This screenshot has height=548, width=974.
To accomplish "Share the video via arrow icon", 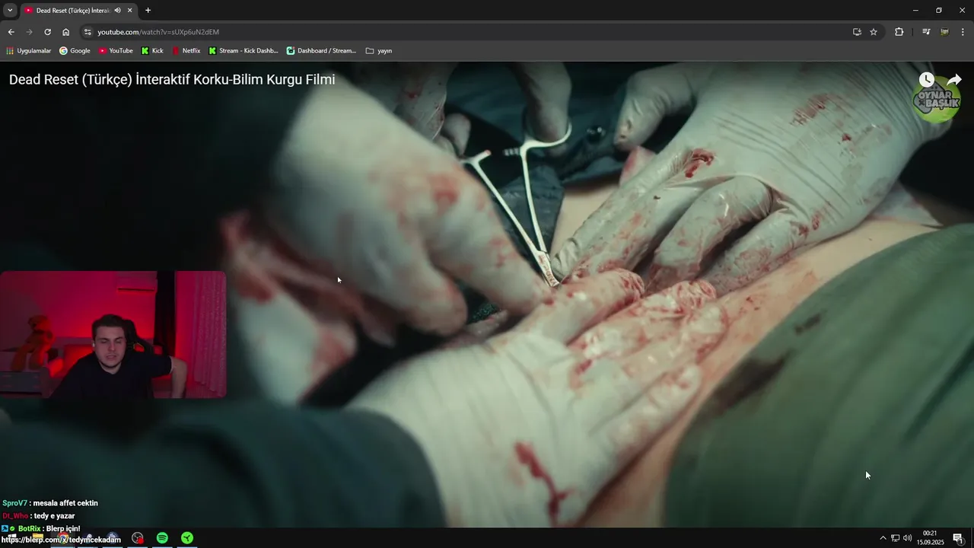I will [x=954, y=80].
